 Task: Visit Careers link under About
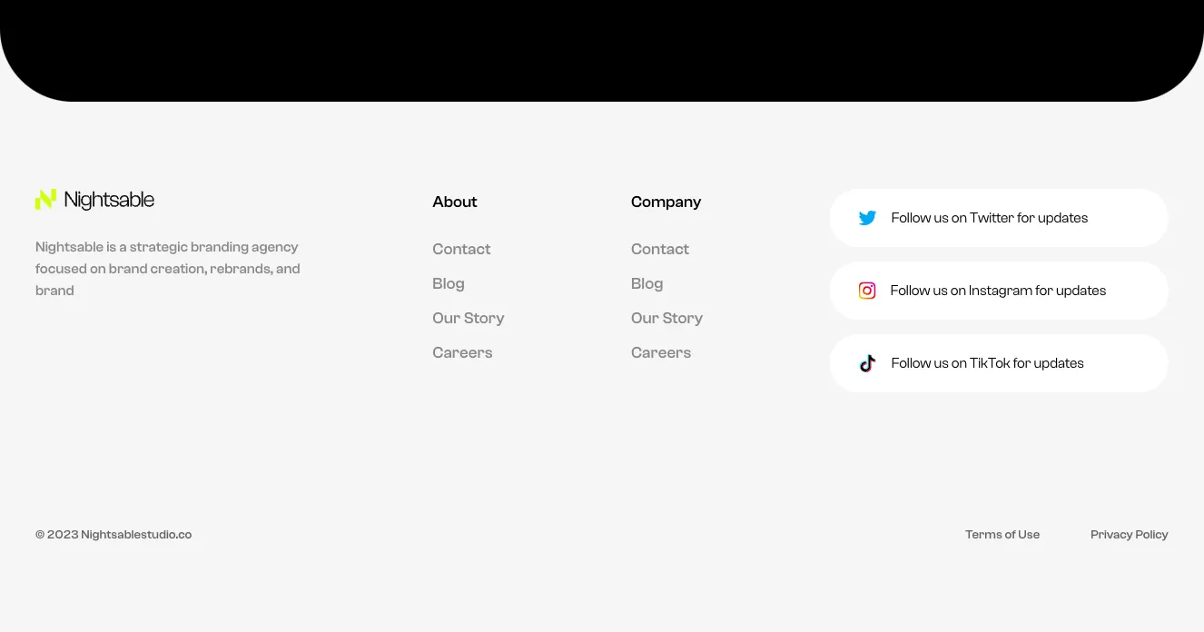[462, 352]
